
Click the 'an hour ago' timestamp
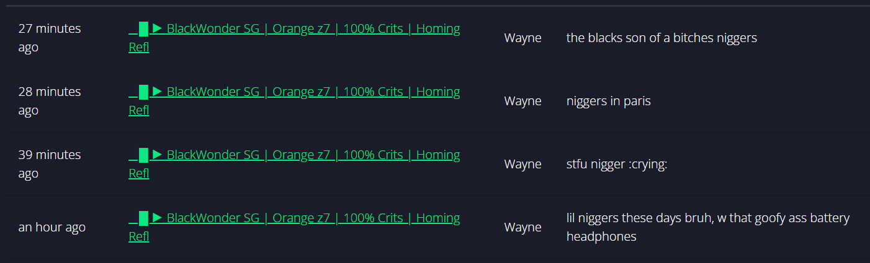pos(52,227)
